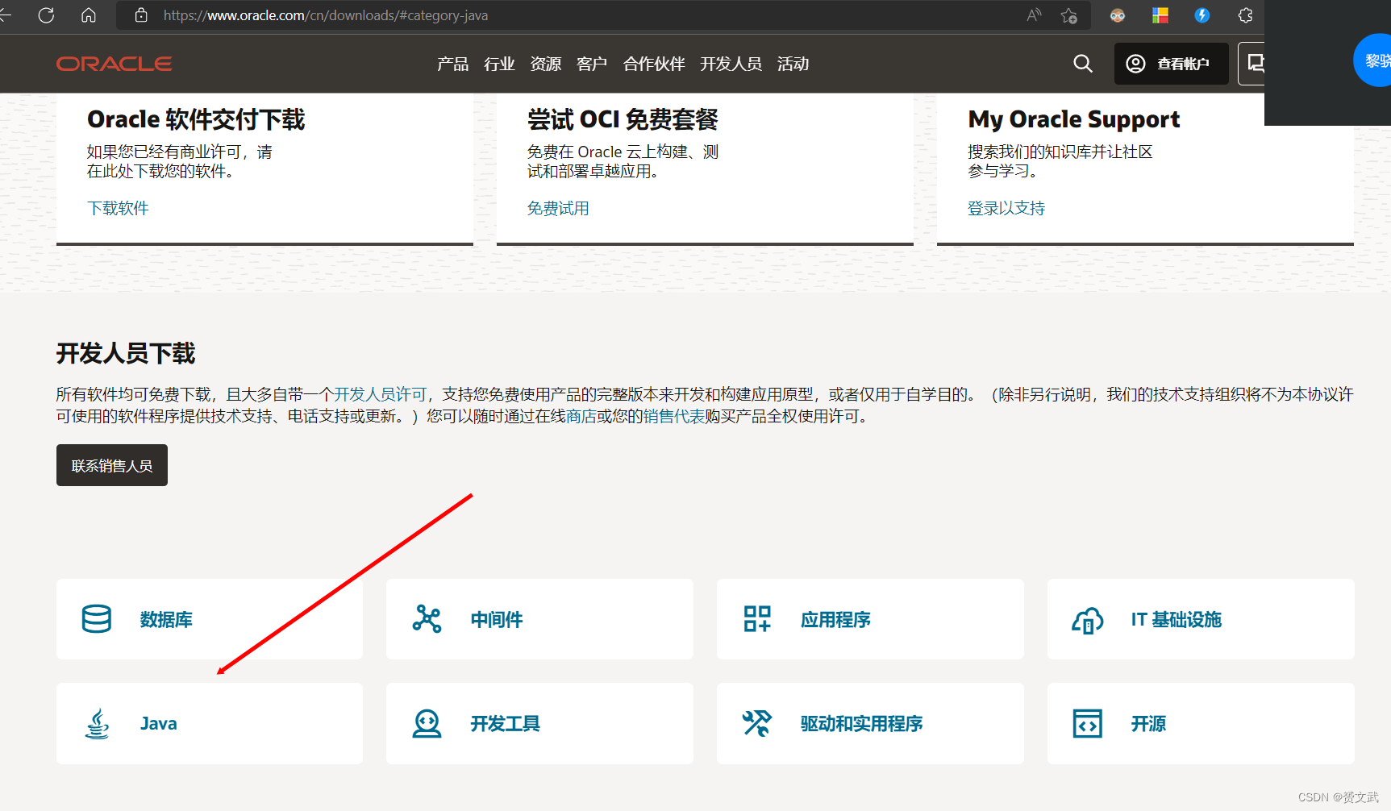1391x811 pixels.
Task: Follow the 登录以支持 link
Action: tap(1006, 208)
